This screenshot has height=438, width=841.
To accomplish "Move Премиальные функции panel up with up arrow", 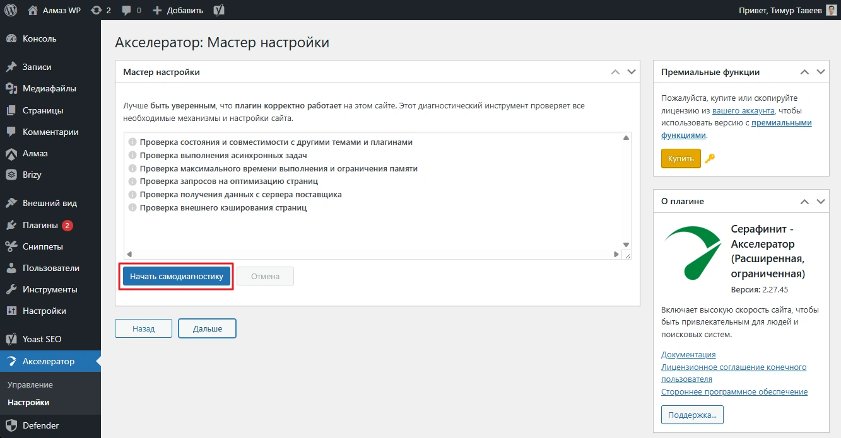I will [x=804, y=72].
